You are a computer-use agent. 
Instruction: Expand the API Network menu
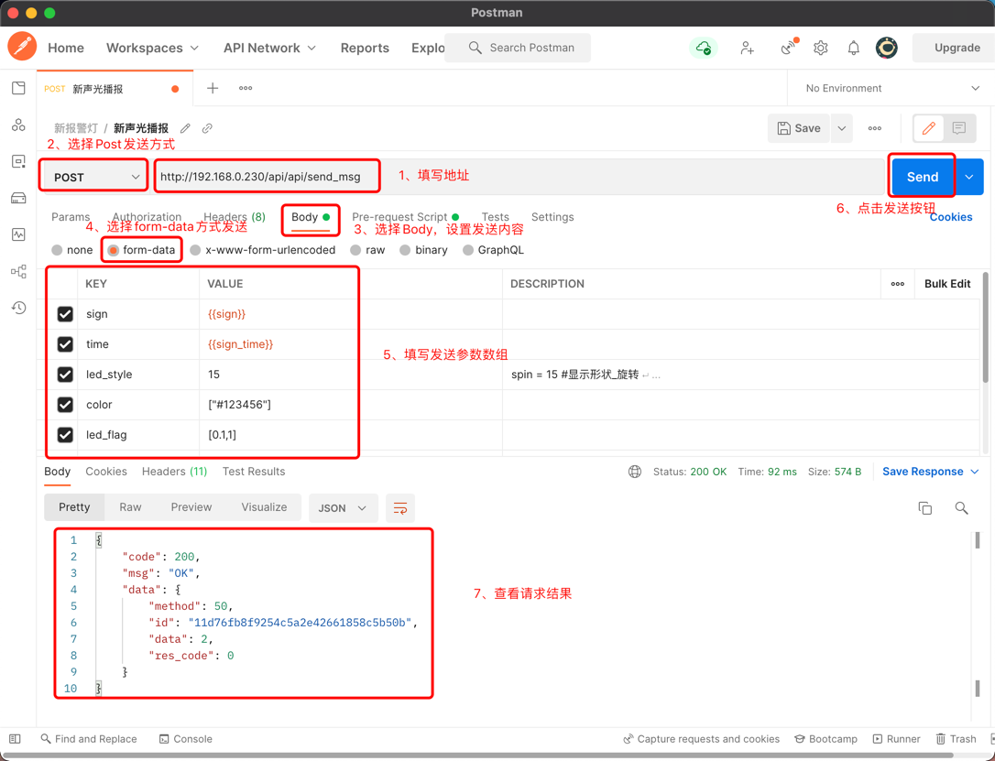(x=269, y=48)
